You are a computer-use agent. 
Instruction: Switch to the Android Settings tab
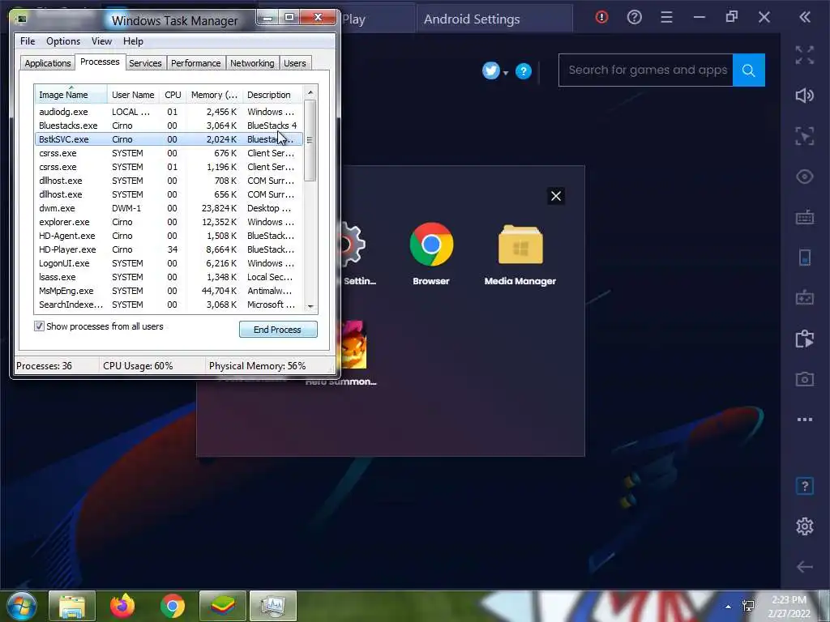494,19
